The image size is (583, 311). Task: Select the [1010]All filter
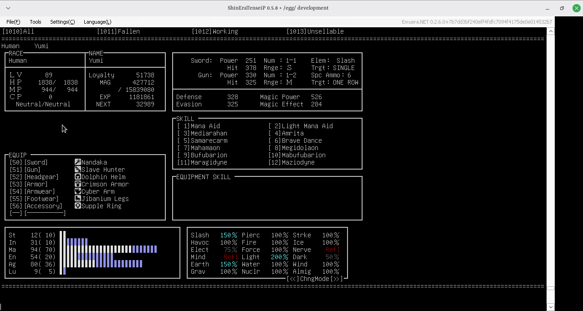pyautogui.click(x=18, y=31)
